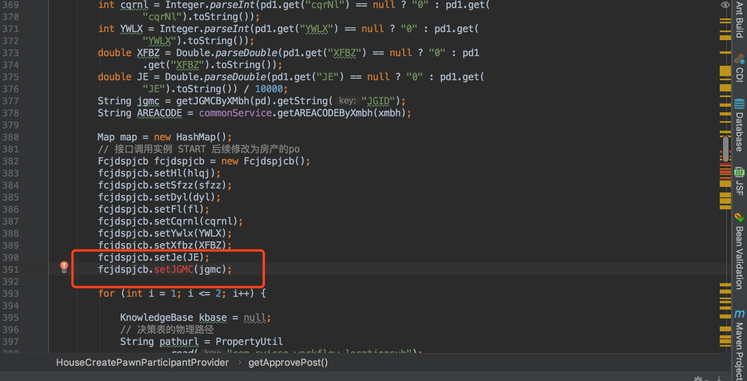Click the setCqrnl call on line 387
This screenshot has width=747, height=381.
(176, 221)
